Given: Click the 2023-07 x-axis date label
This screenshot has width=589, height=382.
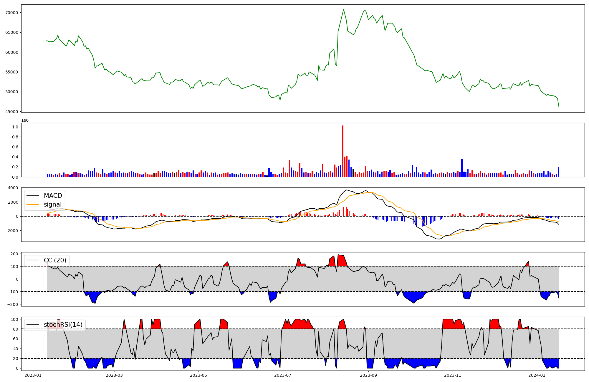Looking at the screenshot, I should [283, 375].
